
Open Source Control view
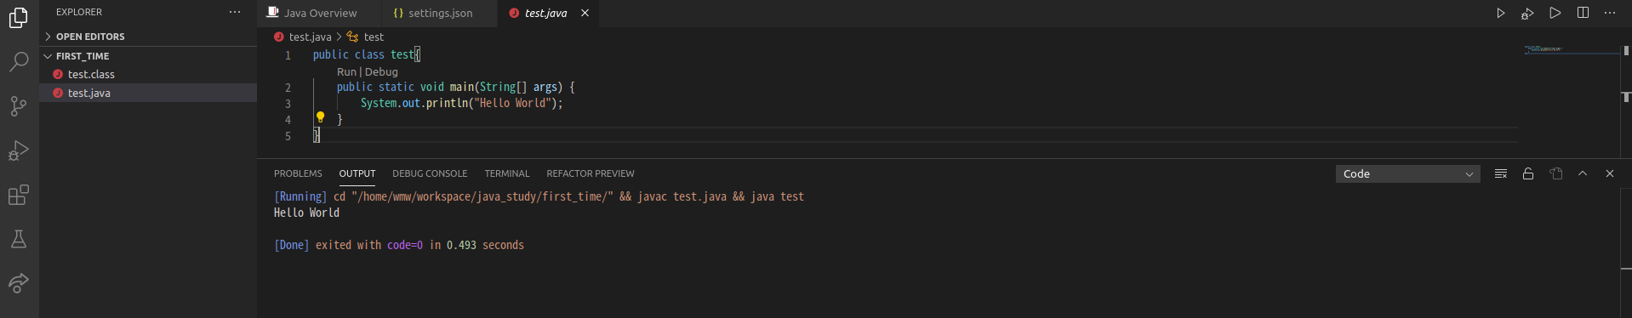(x=19, y=105)
